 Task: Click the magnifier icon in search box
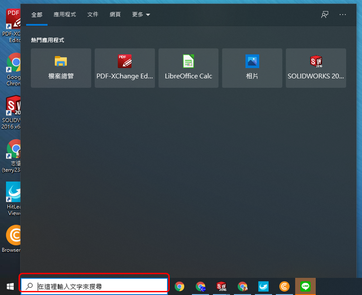[x=29, y=286]
